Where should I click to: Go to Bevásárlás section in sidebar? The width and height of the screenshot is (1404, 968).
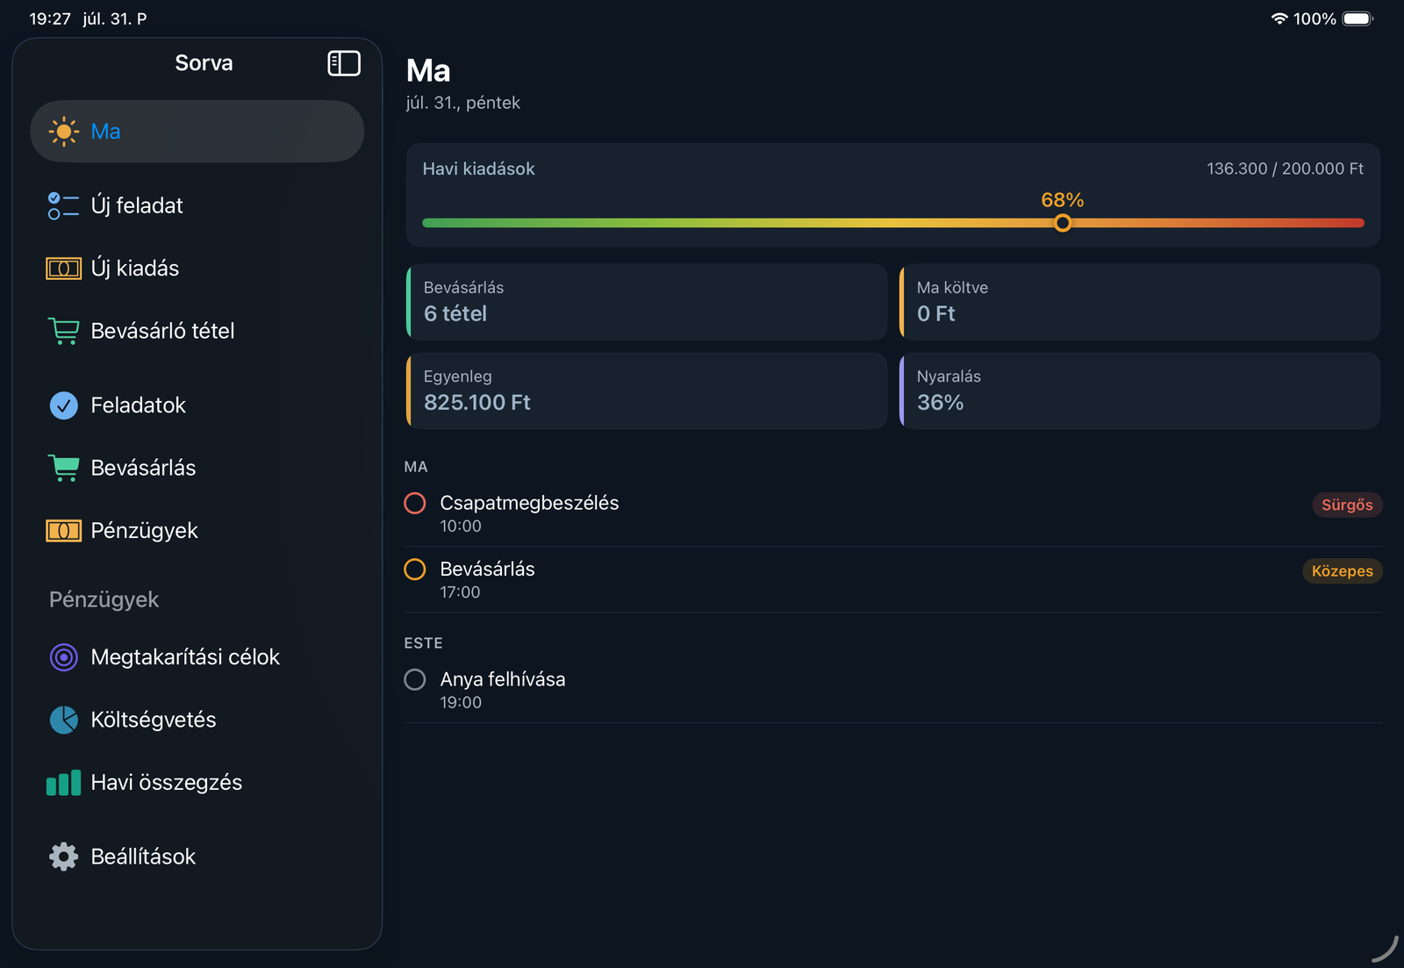(x=197, y=468)
